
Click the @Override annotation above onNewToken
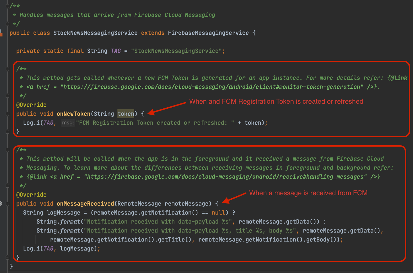point(31,105)
